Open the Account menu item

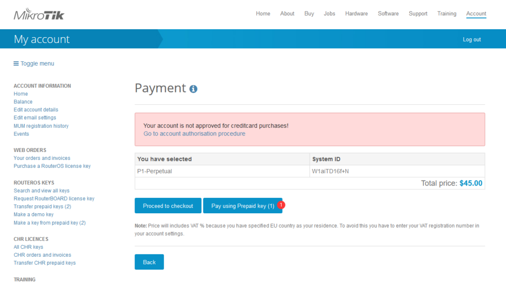point(476,13)
